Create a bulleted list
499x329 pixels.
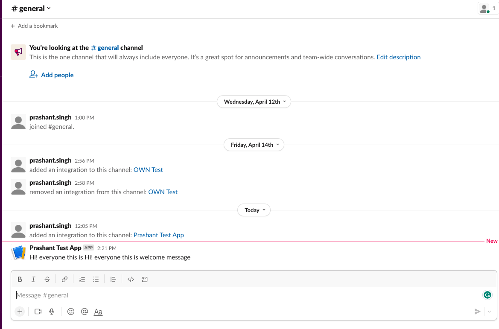pyautogui.click(x=96, y=279)
